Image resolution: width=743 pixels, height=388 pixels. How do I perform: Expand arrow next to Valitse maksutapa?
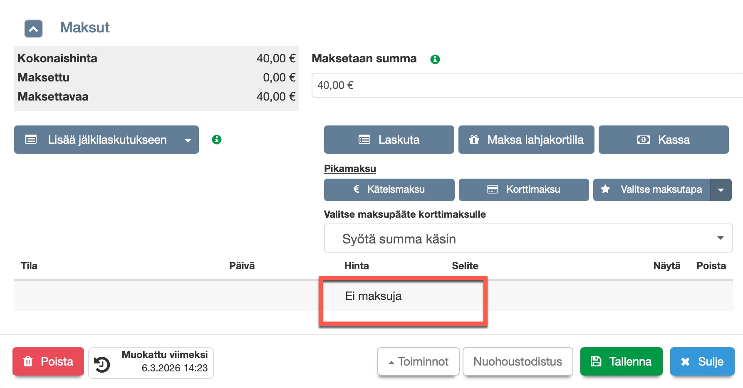[x=721, y=190]
